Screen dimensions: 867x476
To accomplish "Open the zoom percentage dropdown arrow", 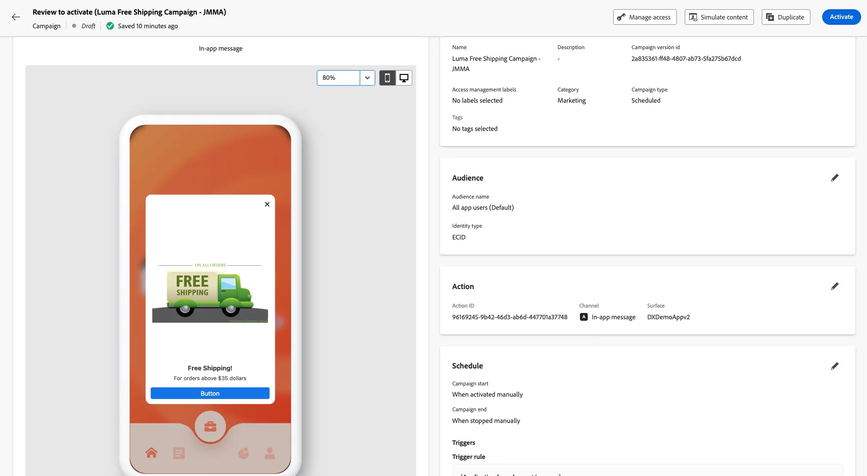I will pos(367,78).
